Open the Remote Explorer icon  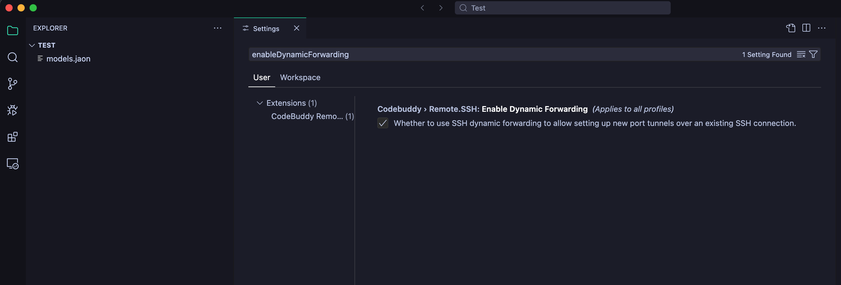point(12,164)
